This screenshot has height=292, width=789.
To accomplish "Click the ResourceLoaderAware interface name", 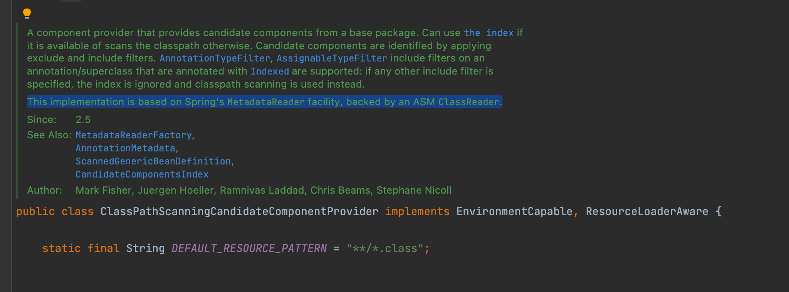I will (x=647, y=212).
